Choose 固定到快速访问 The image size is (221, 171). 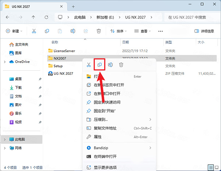point(119,102)
